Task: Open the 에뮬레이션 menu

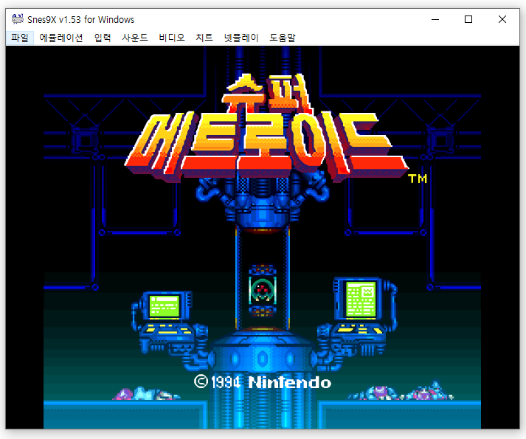Action: pos(61,38)
